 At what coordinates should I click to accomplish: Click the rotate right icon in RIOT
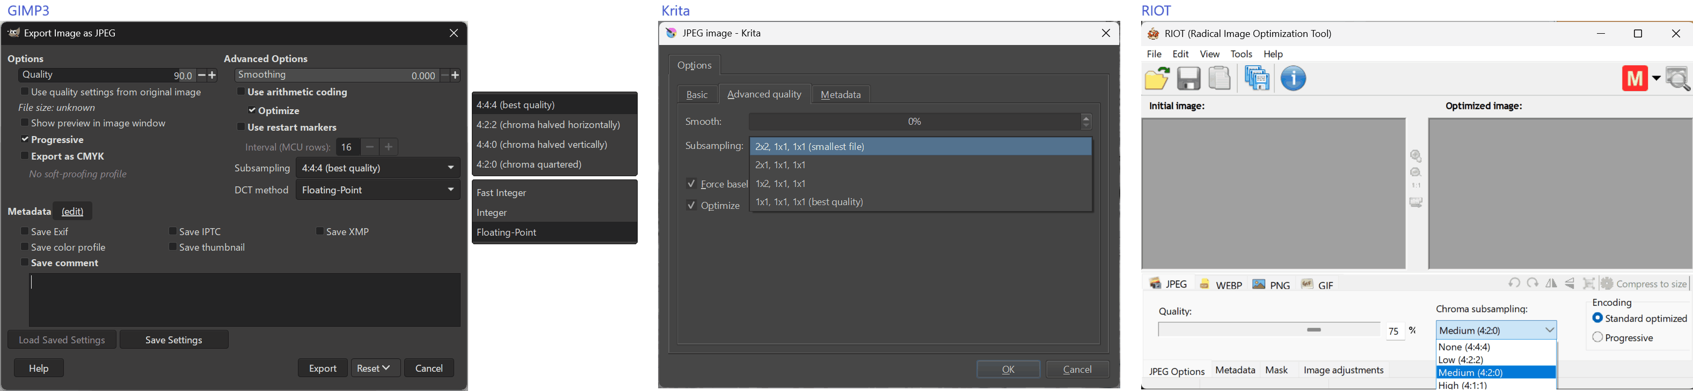[1533, 283]
